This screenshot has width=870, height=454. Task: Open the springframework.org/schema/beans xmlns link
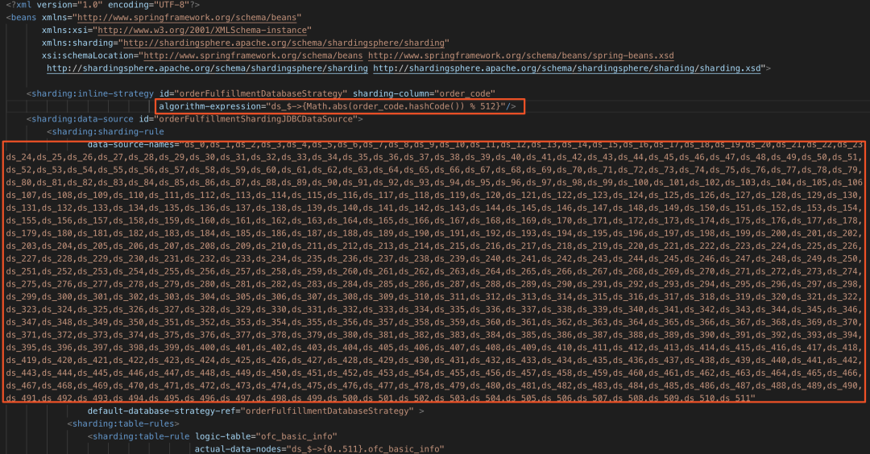point(188,18)
